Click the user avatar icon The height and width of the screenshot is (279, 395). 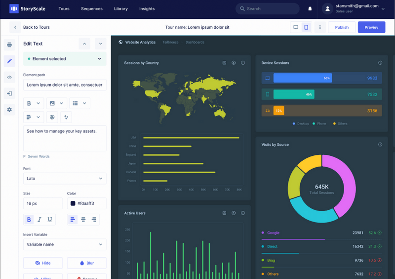coord(327,9)
